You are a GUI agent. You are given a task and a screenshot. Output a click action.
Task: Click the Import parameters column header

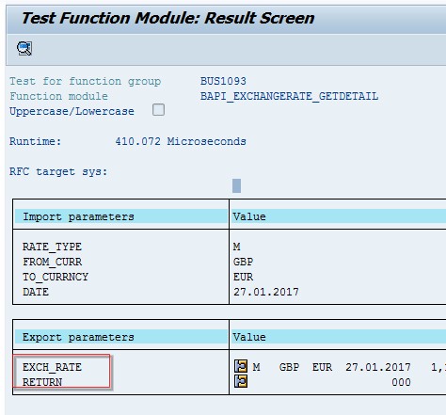[x=78, y=216]
